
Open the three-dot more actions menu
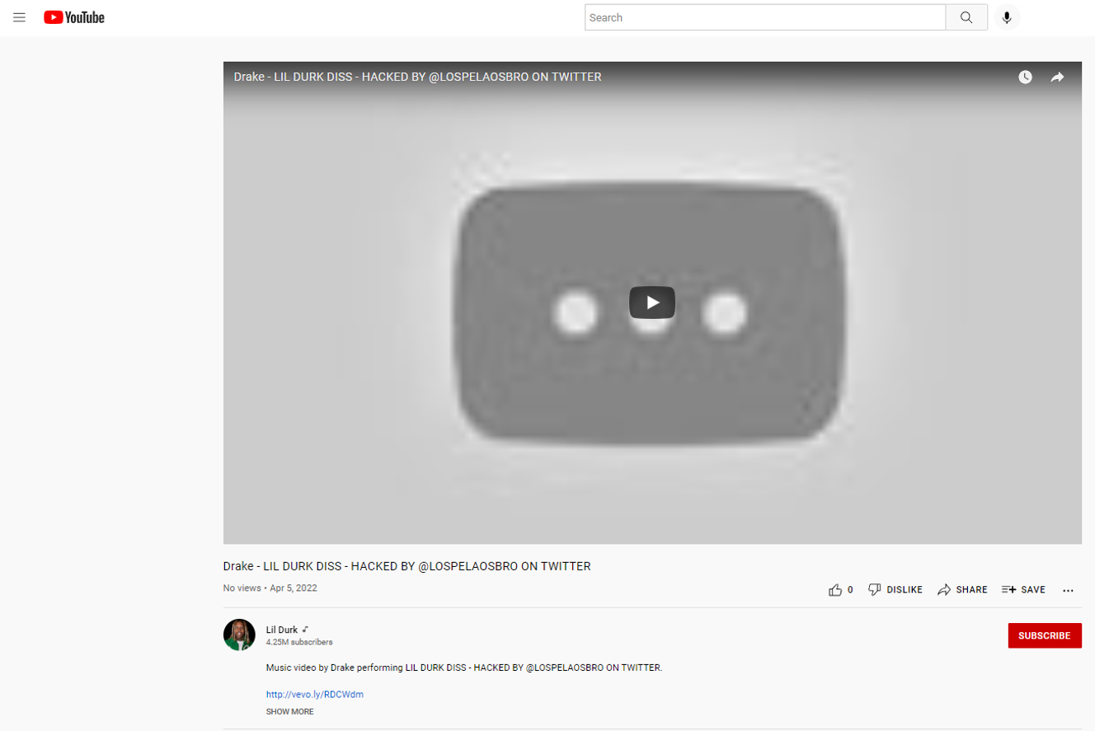point(1069,590)
